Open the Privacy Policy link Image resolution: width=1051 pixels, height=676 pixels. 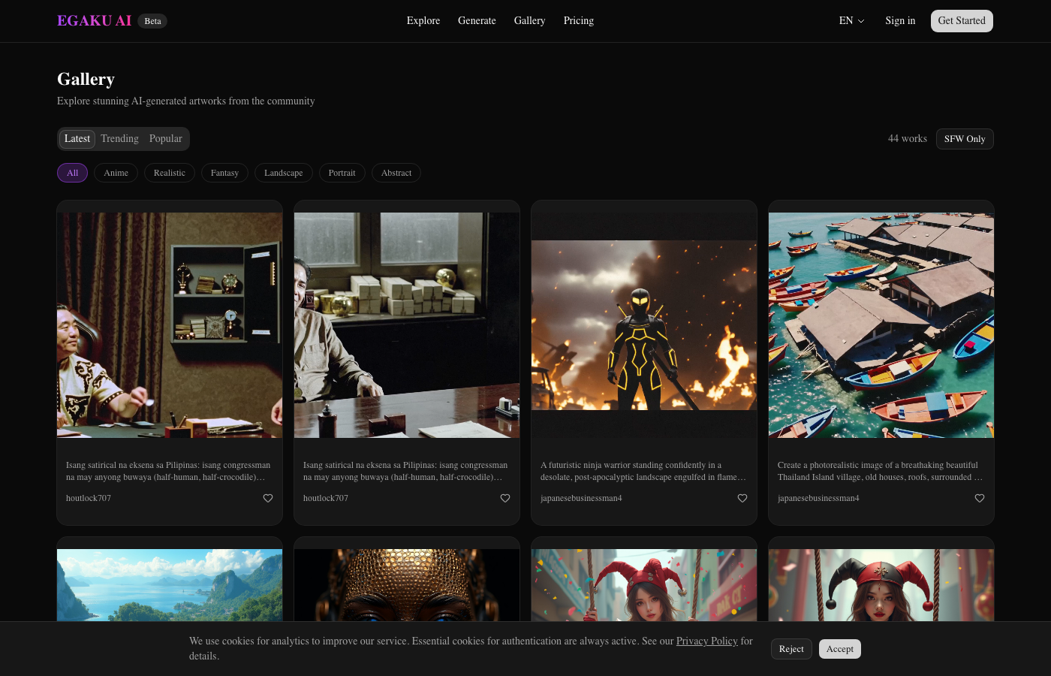(707, 641)
